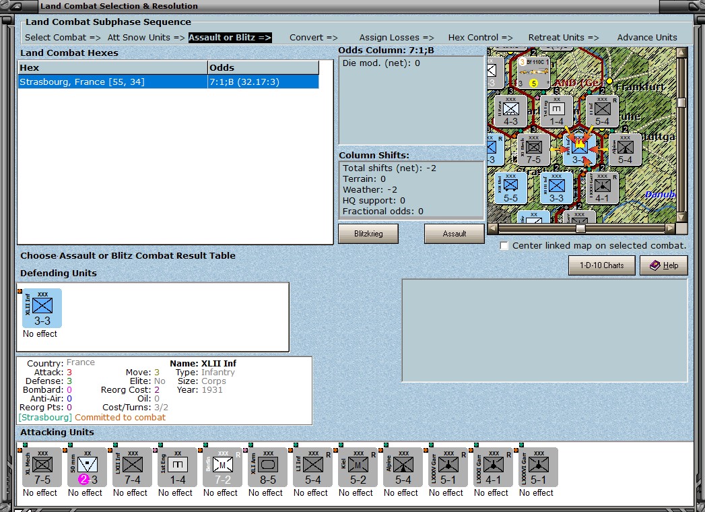Click the Select Combat subphase step
Screen dimensions: 705x512
[63, 37]
